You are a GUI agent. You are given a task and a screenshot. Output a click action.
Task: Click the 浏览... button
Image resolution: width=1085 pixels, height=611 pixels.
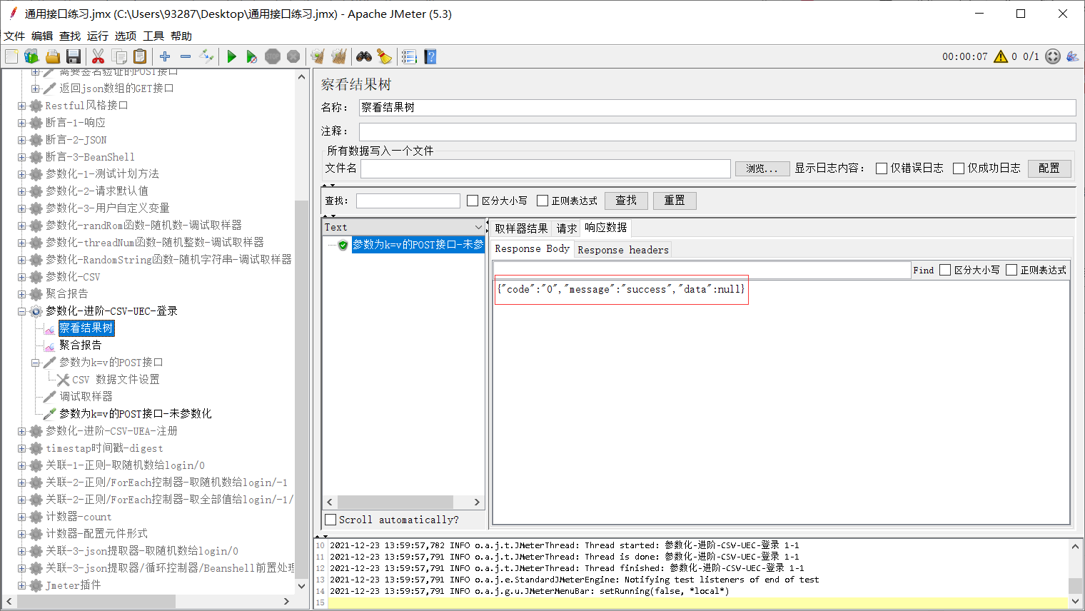pos(762,168)
